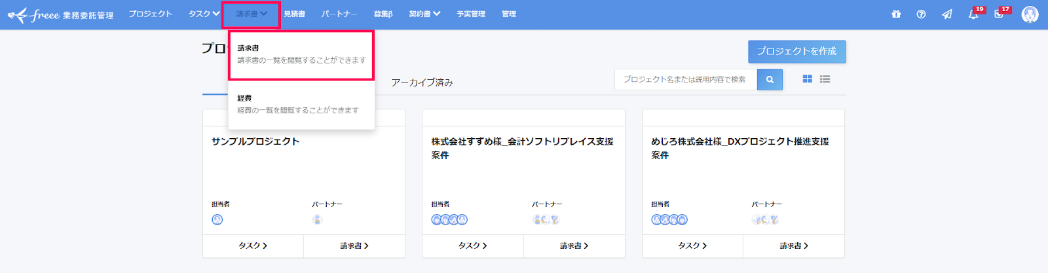Switch to アーカイブ済み tab

coord(422,82)
